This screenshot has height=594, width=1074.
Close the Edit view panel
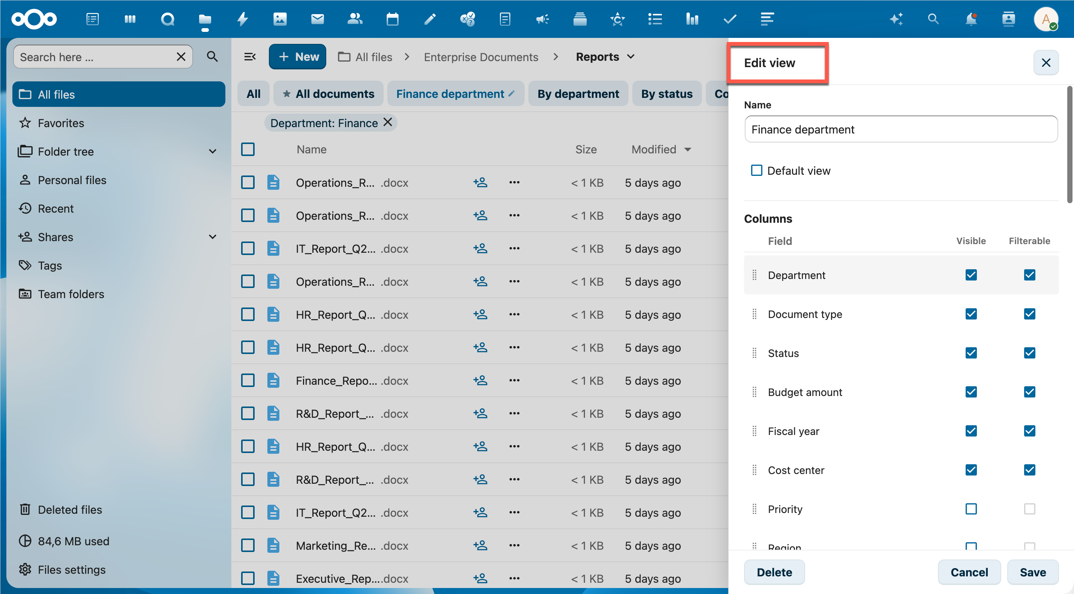[1046, 63]
